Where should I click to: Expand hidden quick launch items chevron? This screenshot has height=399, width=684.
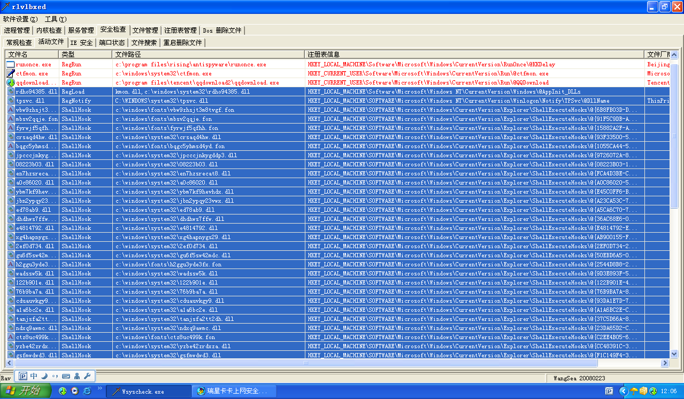(x=99, y=388)
